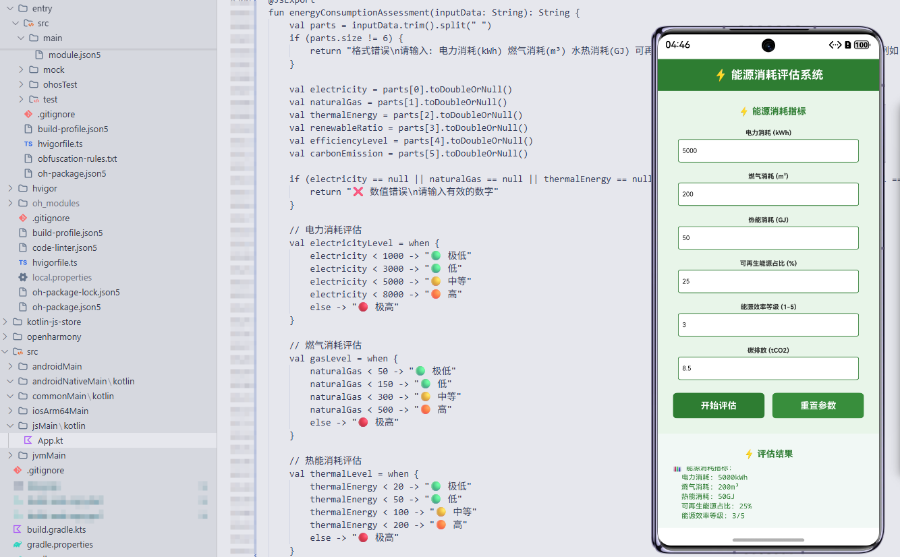Click the mock folder icon
Screen dimensions: 900x557
[x=34, y=69]
